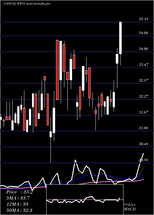The width and height of the screenshot is (154, 215).
Task: Click the 12MA : 33 readout
Action: 17,204
